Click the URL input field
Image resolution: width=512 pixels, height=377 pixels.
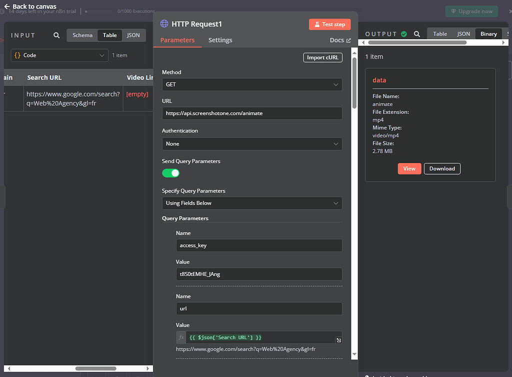[x=252, y=113]
